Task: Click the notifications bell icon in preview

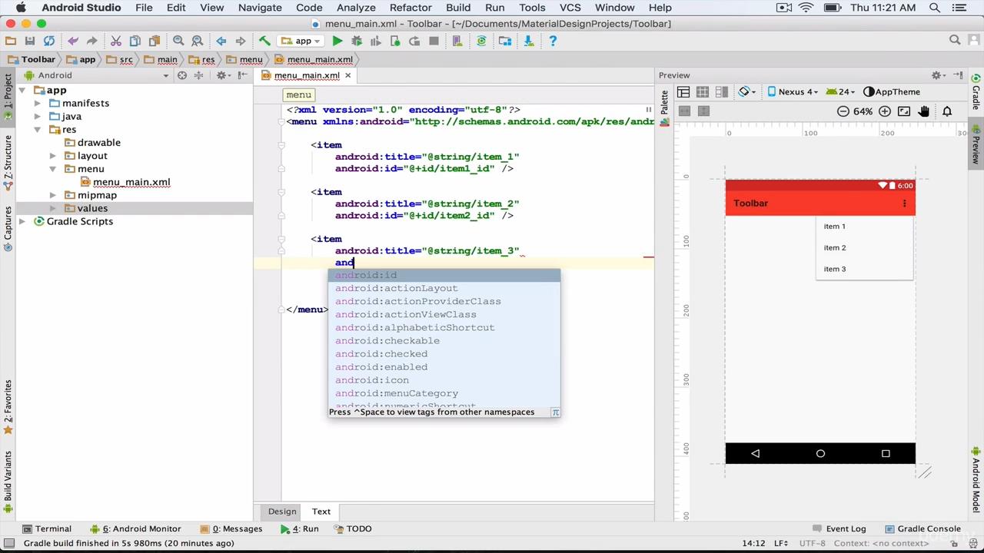Action: [947, 111]
